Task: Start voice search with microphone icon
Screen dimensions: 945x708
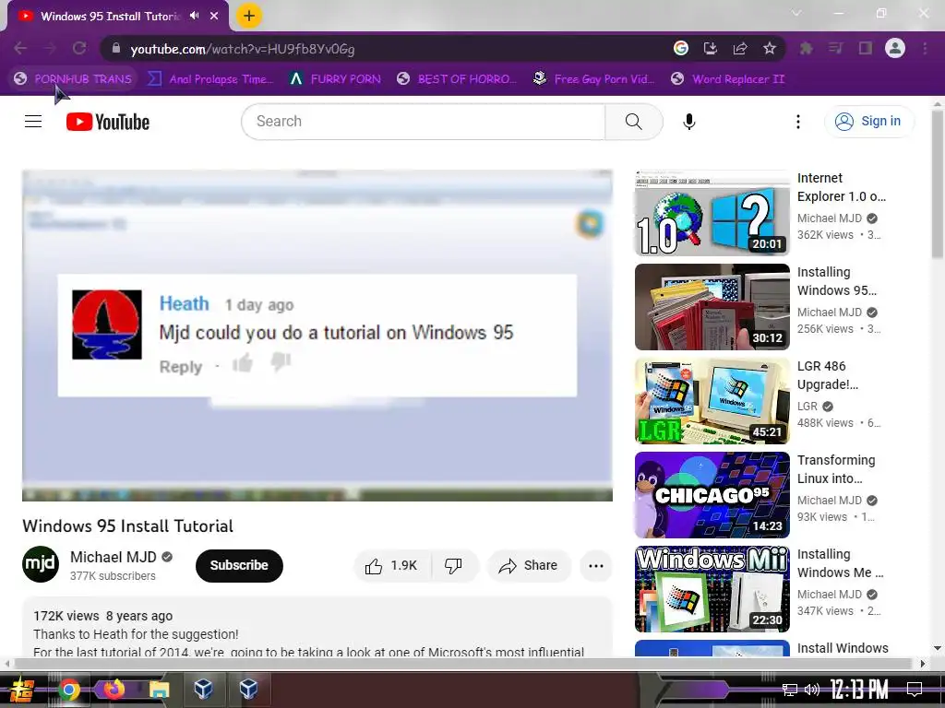Action: 688,122
